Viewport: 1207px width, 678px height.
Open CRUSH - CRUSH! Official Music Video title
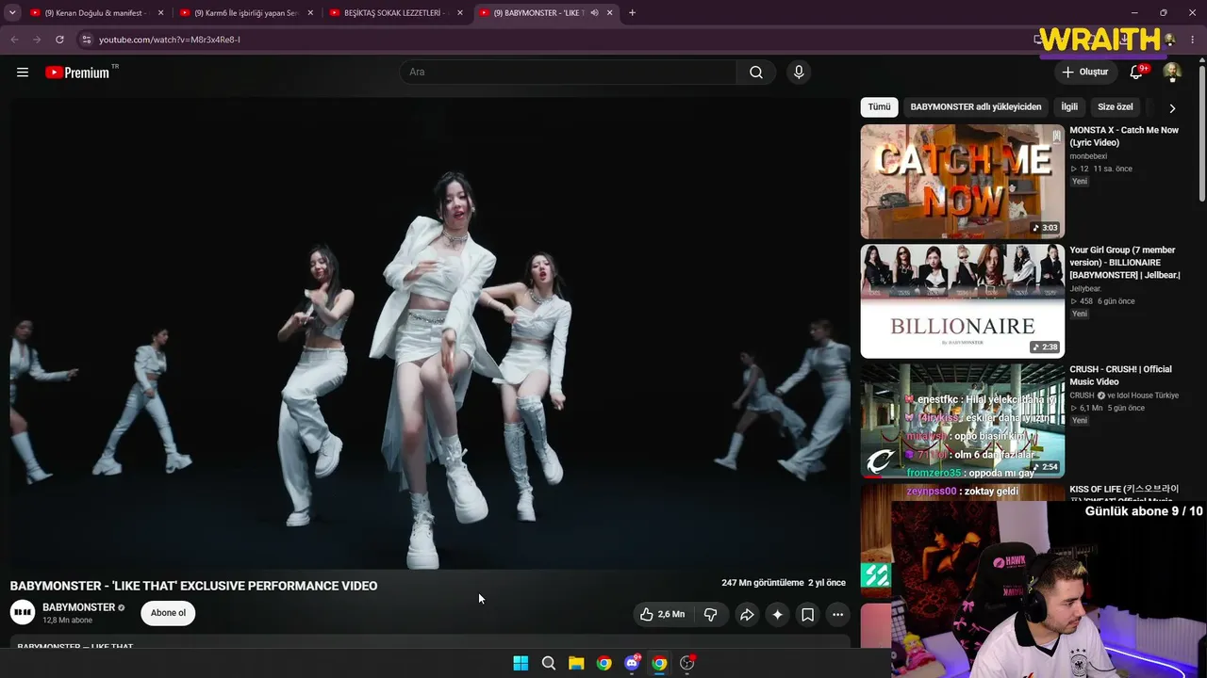(x=1120, y=376)
